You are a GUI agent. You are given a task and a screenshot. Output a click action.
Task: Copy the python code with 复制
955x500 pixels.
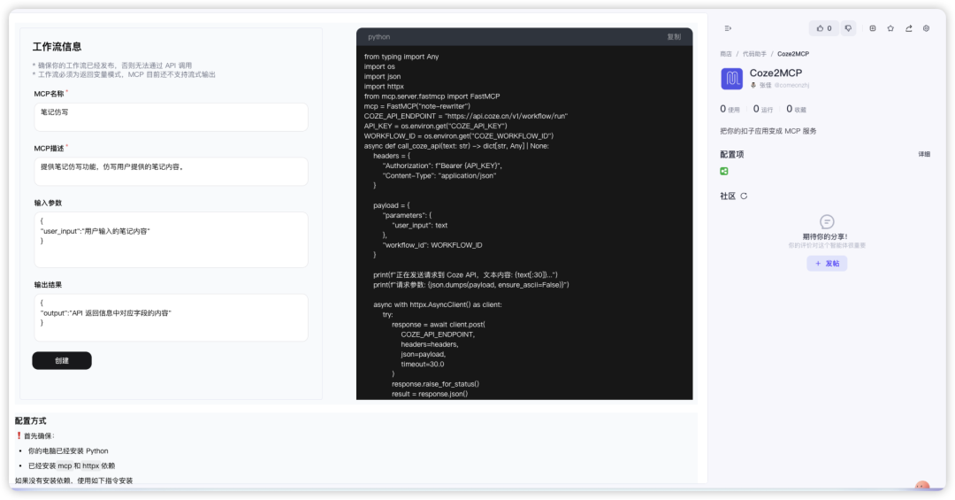674,36
